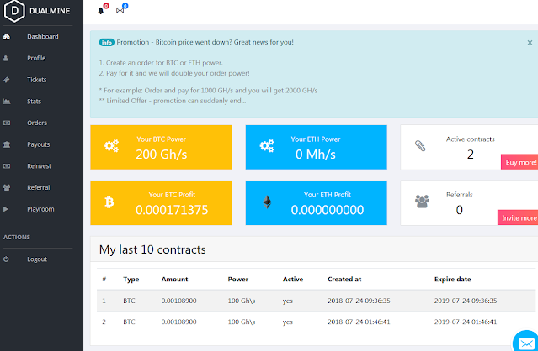
Task: Click the Promotion banner headline text
Action: (x=205, y=43)
